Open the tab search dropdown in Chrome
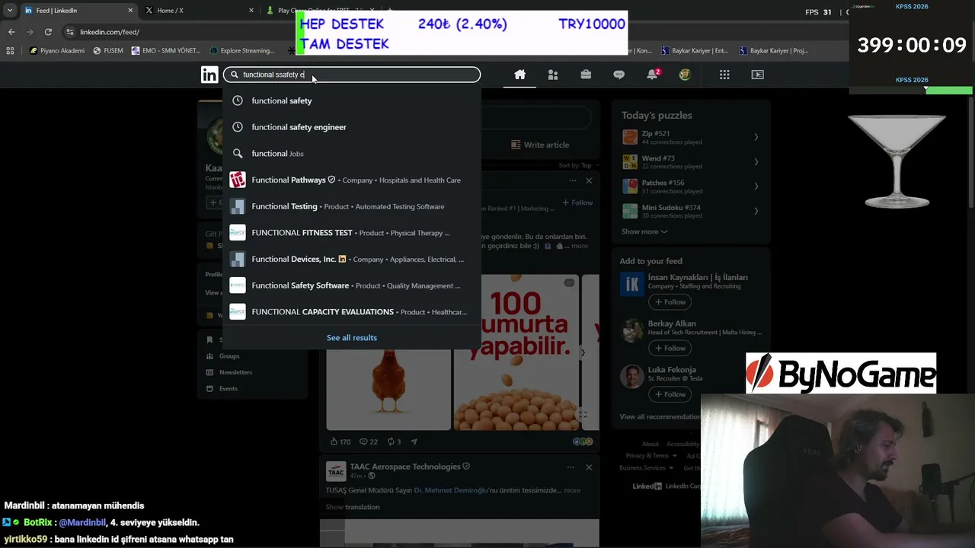The height and width of the screenshot is (548, 975). [10, 11]
